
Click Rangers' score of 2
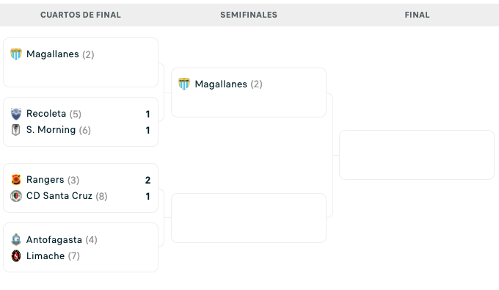point(147,180)
